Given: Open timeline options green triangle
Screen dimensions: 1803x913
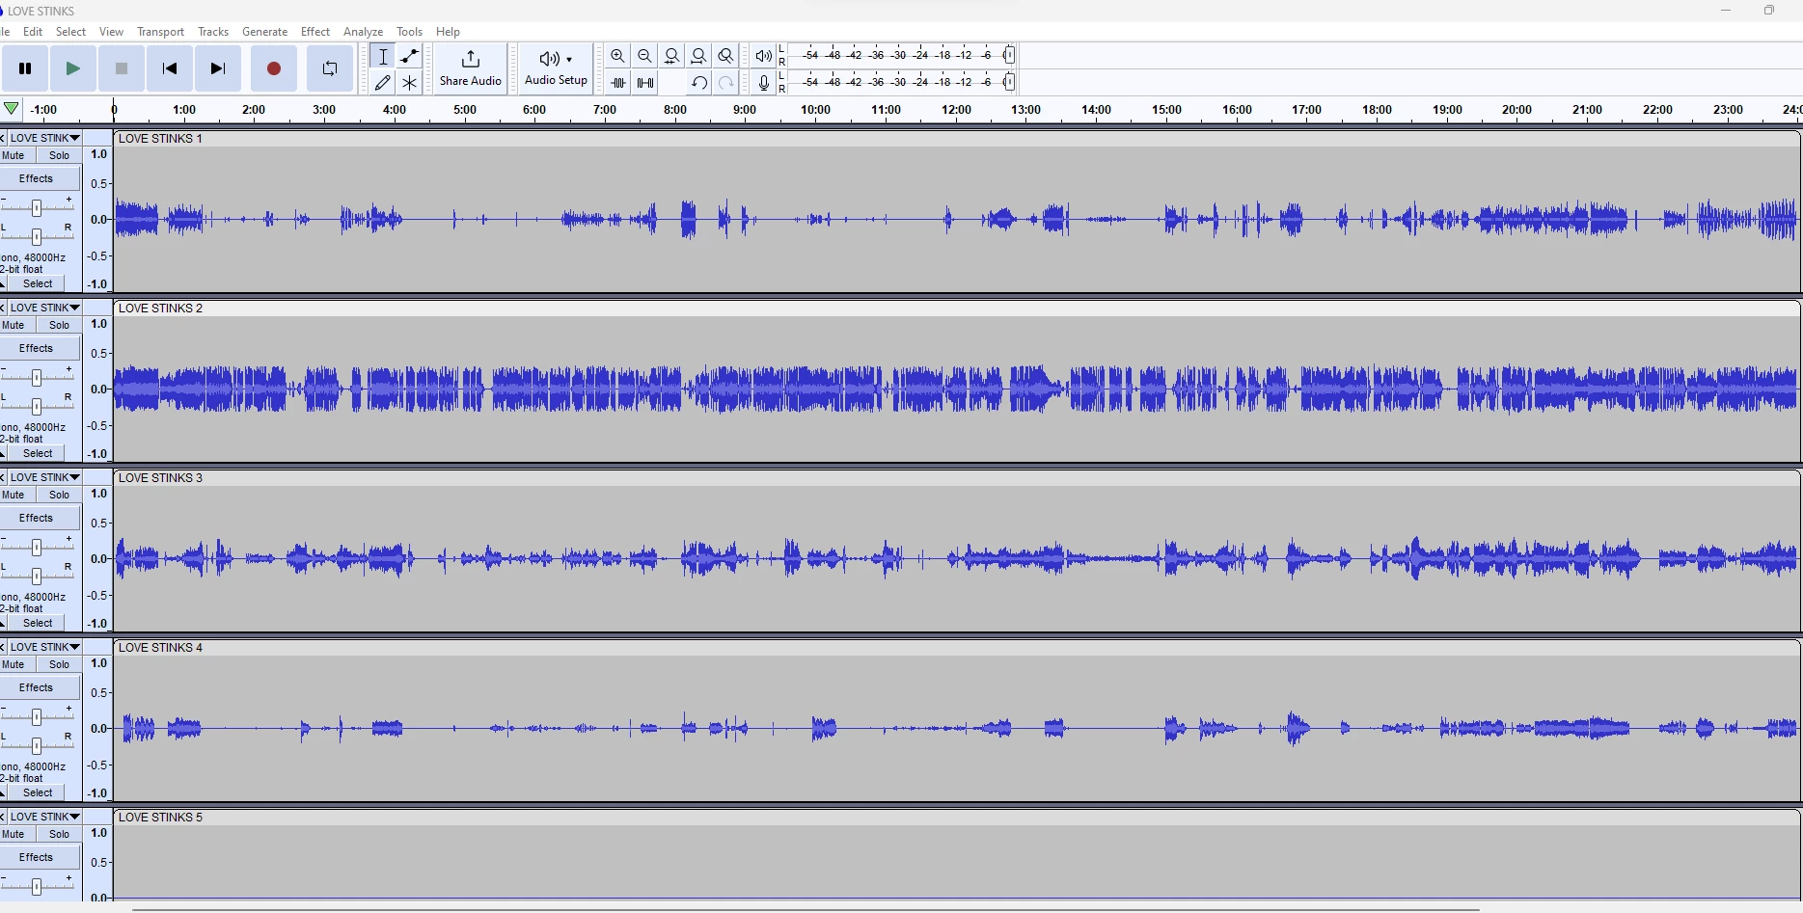Looking at the screenshot, I should pos(12,109).
